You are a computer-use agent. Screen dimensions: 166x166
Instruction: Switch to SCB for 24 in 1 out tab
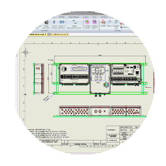pyautogui.click(x=37, y=34)
